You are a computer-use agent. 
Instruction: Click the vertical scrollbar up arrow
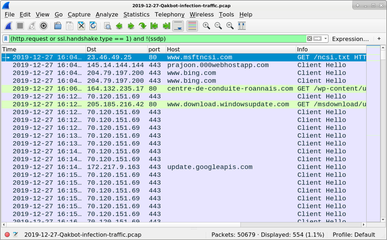[x=383, y=48]
